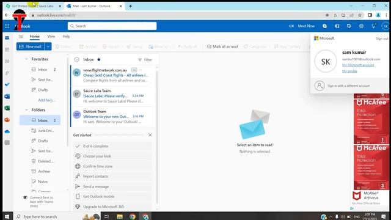Switch to the Outlook Mail browser tab

pos(94,6)
